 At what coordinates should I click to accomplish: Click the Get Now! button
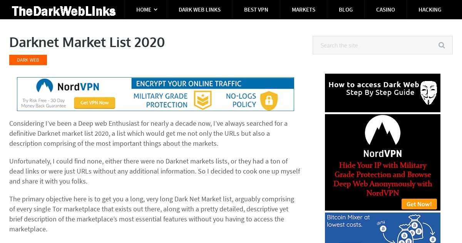419,204
